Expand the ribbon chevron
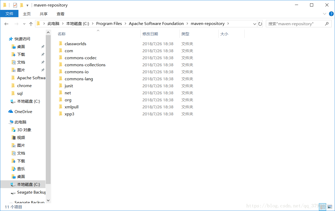Image resolution: width=335 pixels, height=211 pixels. point(324,14)
